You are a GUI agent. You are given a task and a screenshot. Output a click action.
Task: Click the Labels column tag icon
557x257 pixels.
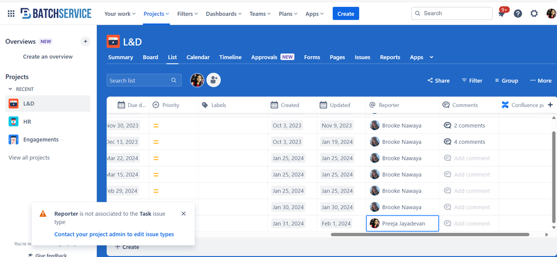coord(205,105)
